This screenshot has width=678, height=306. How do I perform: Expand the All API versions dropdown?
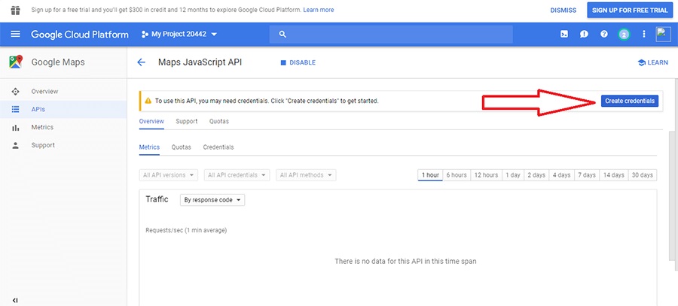169,175
